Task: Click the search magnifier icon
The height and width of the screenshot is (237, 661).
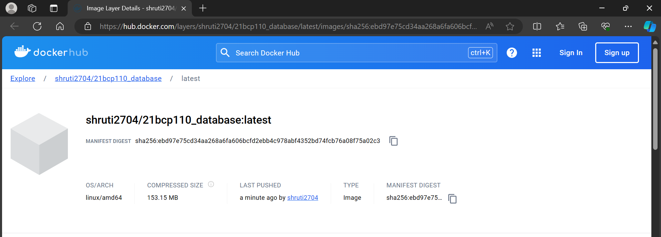Action: coord(225,53)
